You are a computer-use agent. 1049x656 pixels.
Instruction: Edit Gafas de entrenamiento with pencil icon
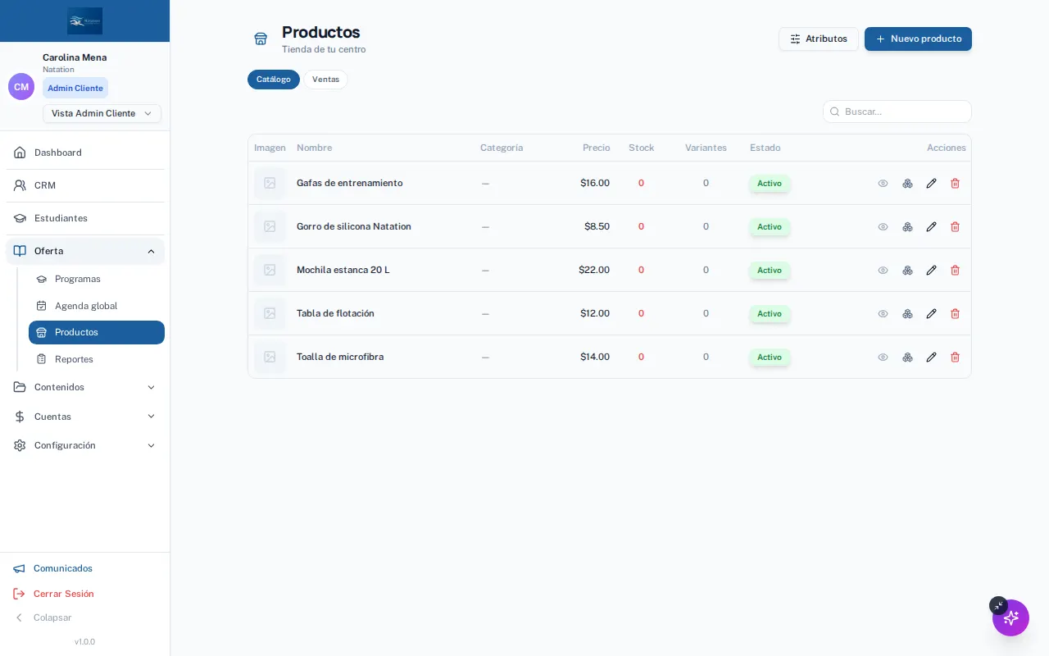[x=931, y=183]
